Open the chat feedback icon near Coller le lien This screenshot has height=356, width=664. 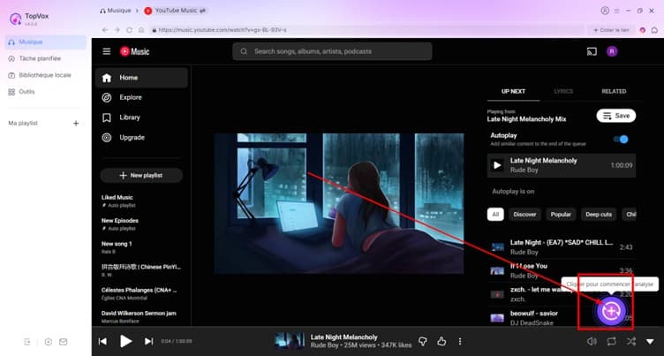(x=654, y=30)
